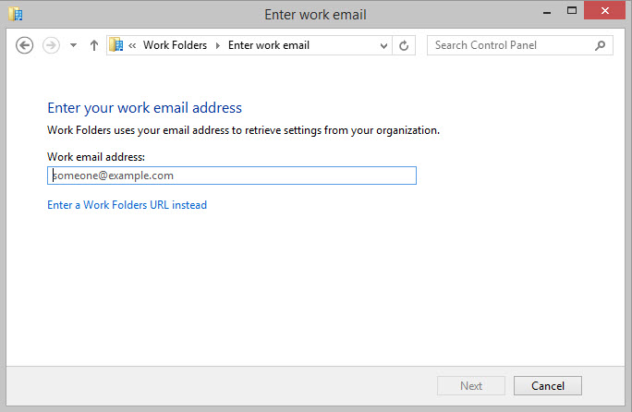Open the recent locations dropdown arrow
The height and width of the screenshot is (412, 632).
[74, 45]
